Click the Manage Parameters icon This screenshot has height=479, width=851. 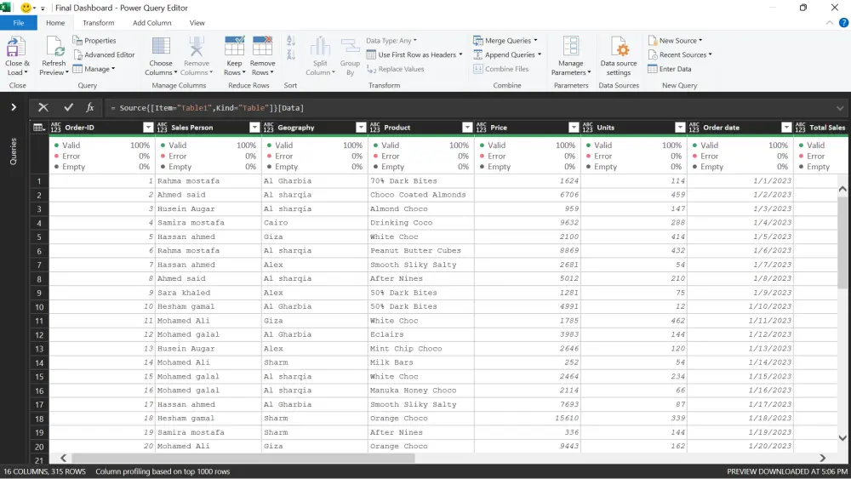[x=571, y=47]
